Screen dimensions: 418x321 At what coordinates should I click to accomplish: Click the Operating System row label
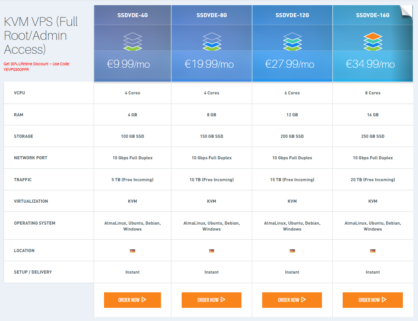tap(35, 223)
